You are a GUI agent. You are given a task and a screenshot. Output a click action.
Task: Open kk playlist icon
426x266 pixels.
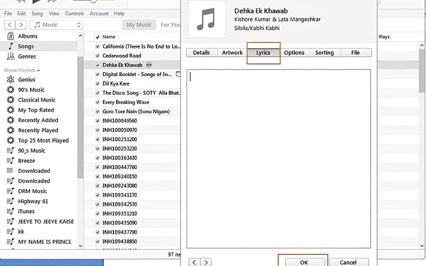[10, 232]
